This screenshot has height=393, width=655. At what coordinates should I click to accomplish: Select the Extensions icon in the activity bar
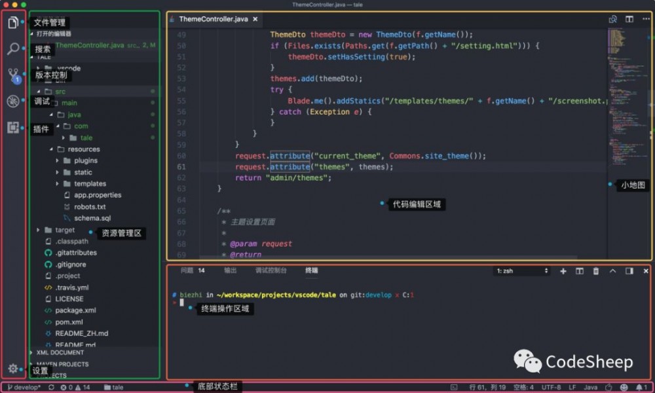pos(14,128)
